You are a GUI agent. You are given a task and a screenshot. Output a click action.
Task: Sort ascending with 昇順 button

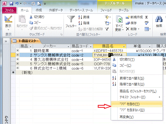[84, 17]
